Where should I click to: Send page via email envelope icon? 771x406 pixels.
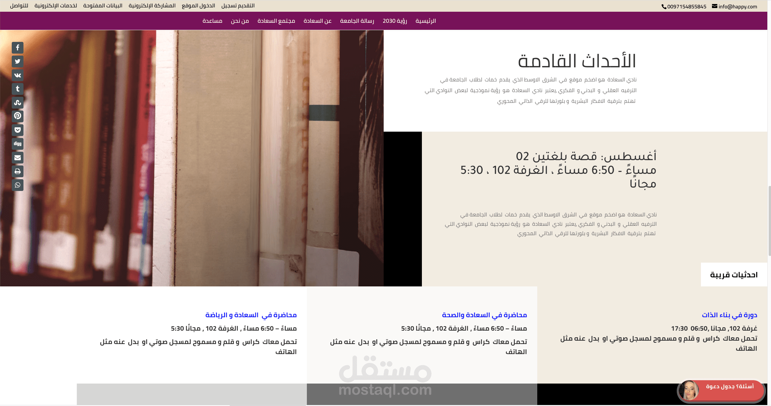[17, 157]
